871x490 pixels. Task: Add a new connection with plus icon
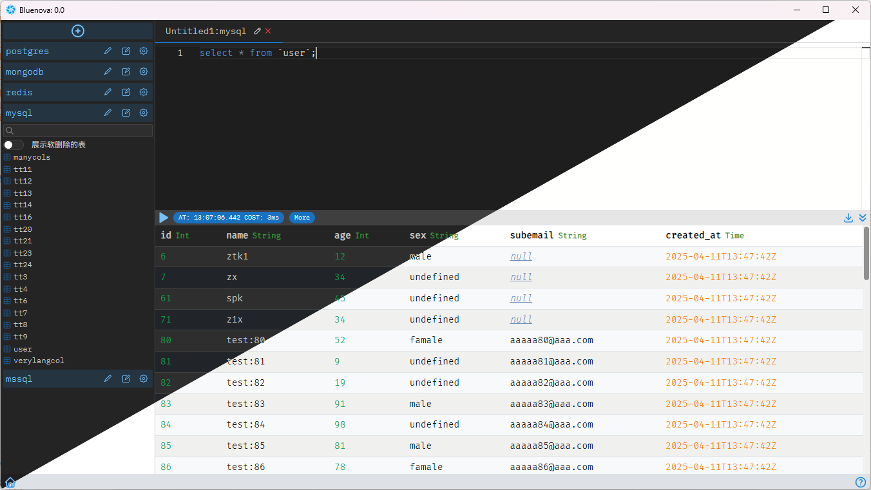78,31
